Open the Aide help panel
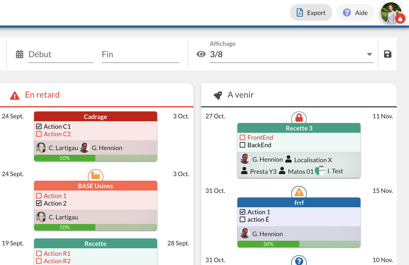409x265 pixels. click(x=355, y=12)
